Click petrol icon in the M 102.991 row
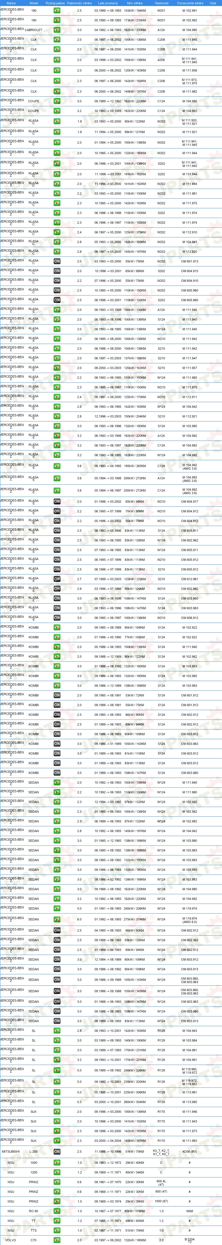 (57, 11)
